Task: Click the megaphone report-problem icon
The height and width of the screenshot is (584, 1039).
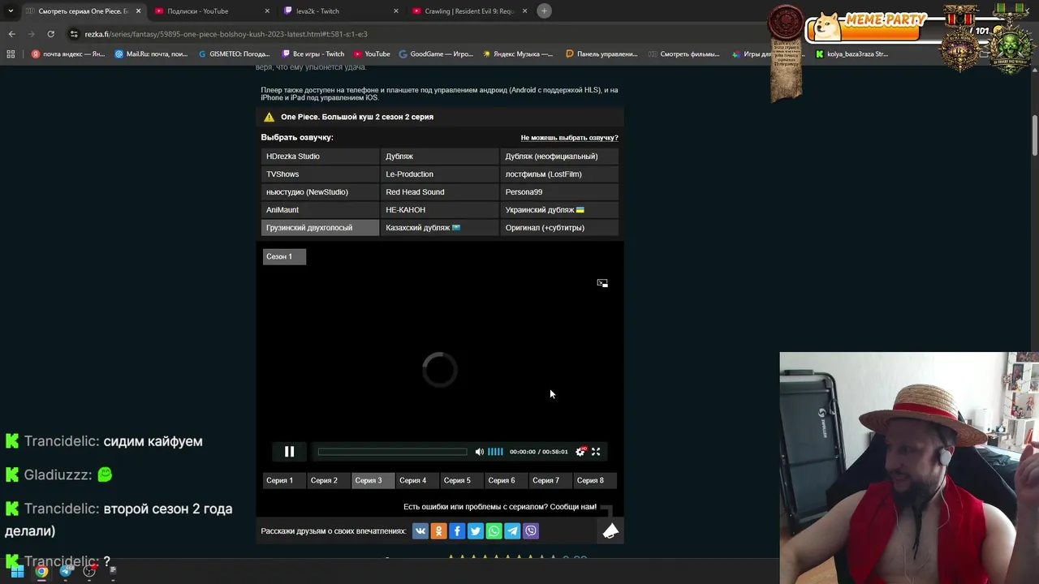Action: [x=610, y=530]
